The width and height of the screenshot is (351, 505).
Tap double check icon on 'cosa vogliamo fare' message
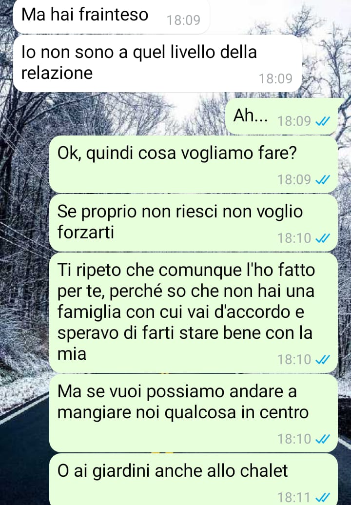pyautogui.click(x=322, y=180)
